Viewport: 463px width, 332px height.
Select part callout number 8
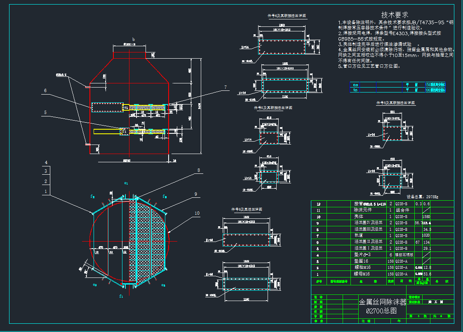click(x=198, y=170)
